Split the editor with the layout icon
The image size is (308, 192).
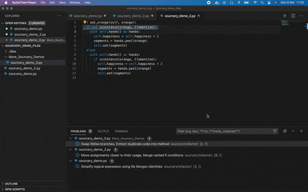pos(293,16)
